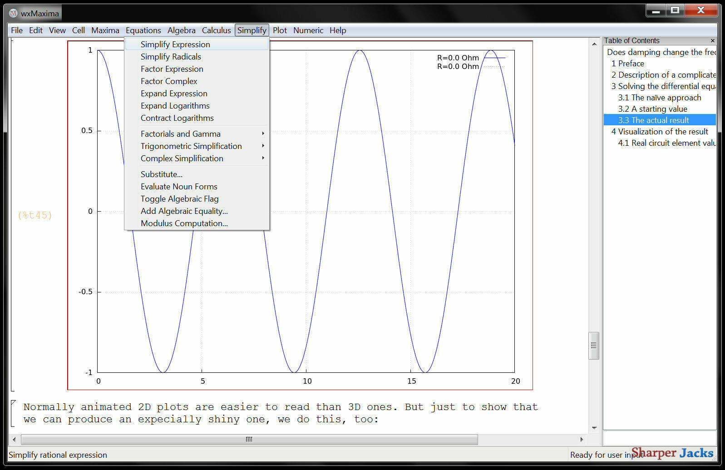Click the animated plot image
This screenshot has height=470, width=725.
point(300,215)
